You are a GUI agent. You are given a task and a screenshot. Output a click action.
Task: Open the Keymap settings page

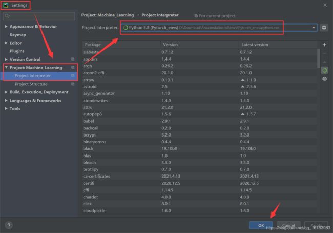(x=17, y=35)
